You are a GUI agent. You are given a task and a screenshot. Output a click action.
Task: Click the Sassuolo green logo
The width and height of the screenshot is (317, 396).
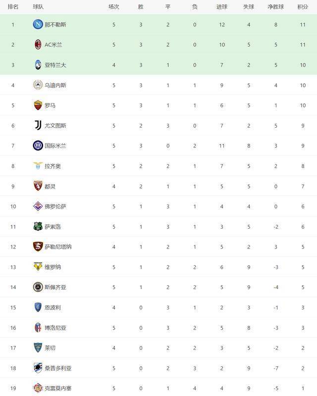(38, 226)
